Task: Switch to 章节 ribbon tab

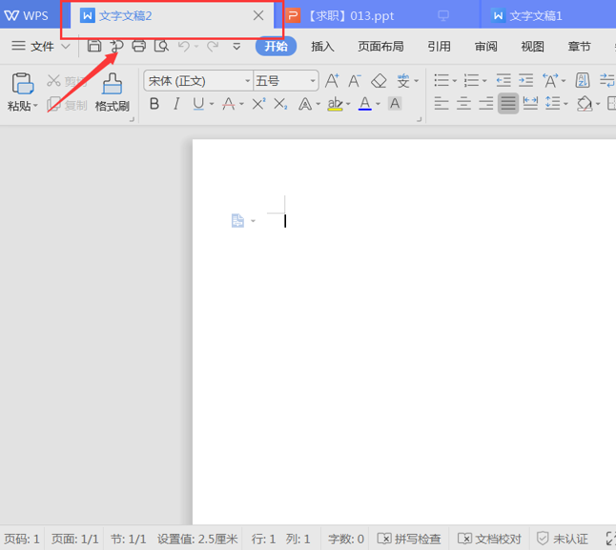Action: coord(579,47)
